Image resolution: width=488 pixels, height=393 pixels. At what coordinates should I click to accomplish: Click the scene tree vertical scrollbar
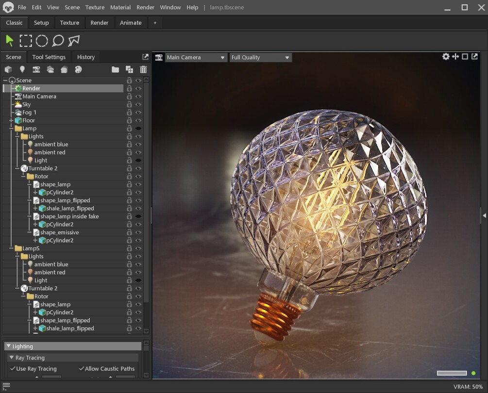(x=146, y=193)
